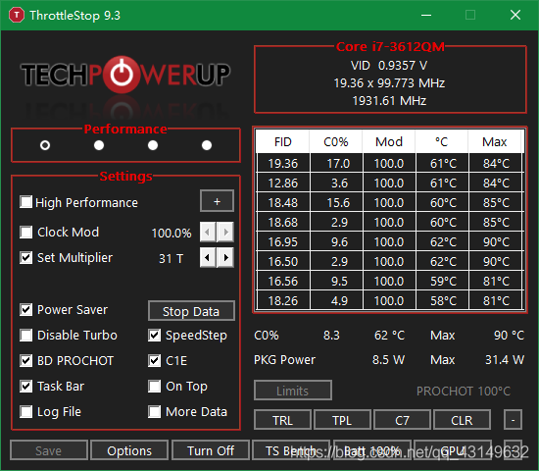The width and height of the screenshot is (539, 471).
Task: Click the ThrottleStop app icon in title bar
Action: 17,15
